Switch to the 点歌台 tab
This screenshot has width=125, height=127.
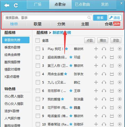[x=60, y=4]
